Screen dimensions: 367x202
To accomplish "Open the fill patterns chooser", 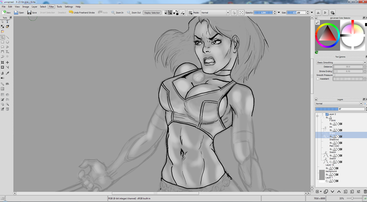I will [170, 13].
